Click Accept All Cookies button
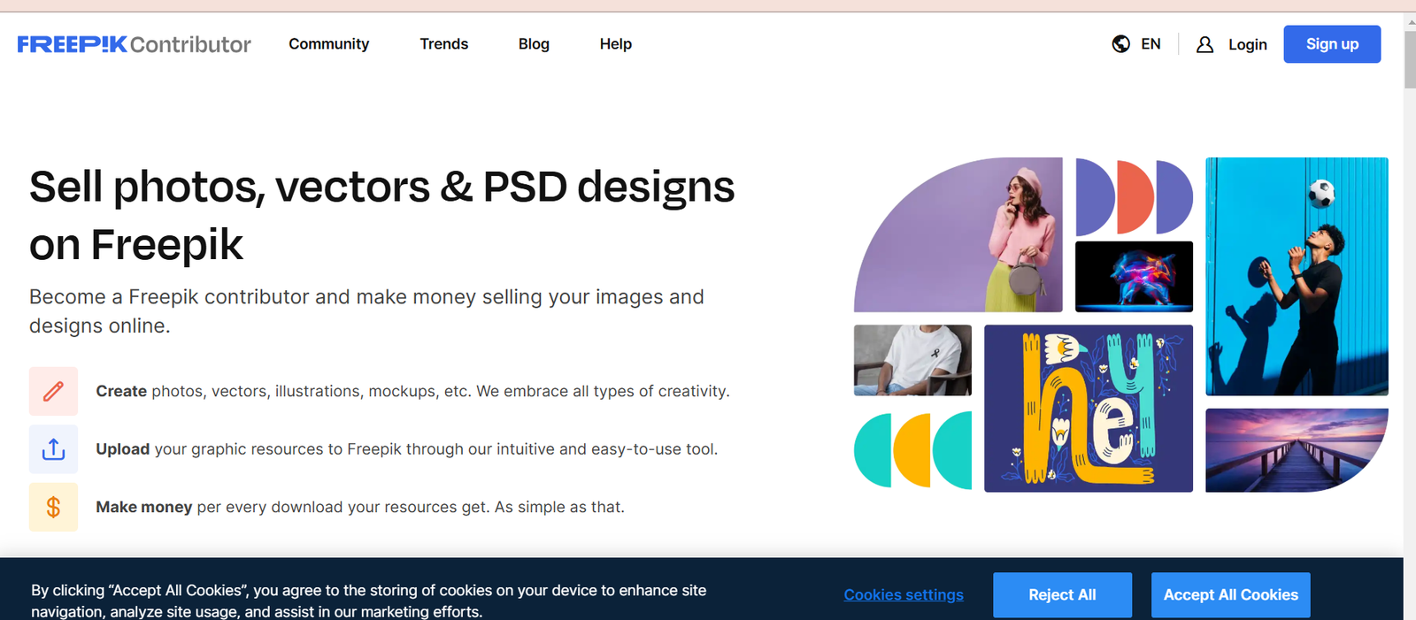 (1230, 595)
